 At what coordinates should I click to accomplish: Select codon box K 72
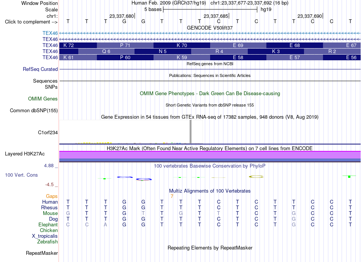[x=78, y=45]
